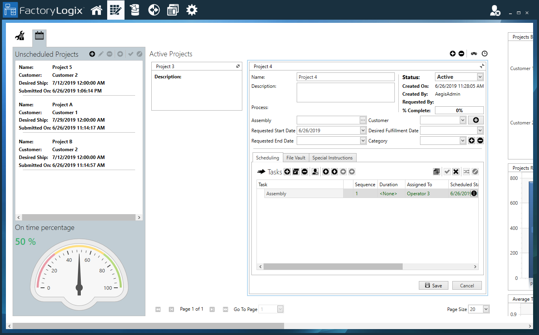Add new customer with plus button
The height and width of the screenshot is (335, 539).
(476, 120)
